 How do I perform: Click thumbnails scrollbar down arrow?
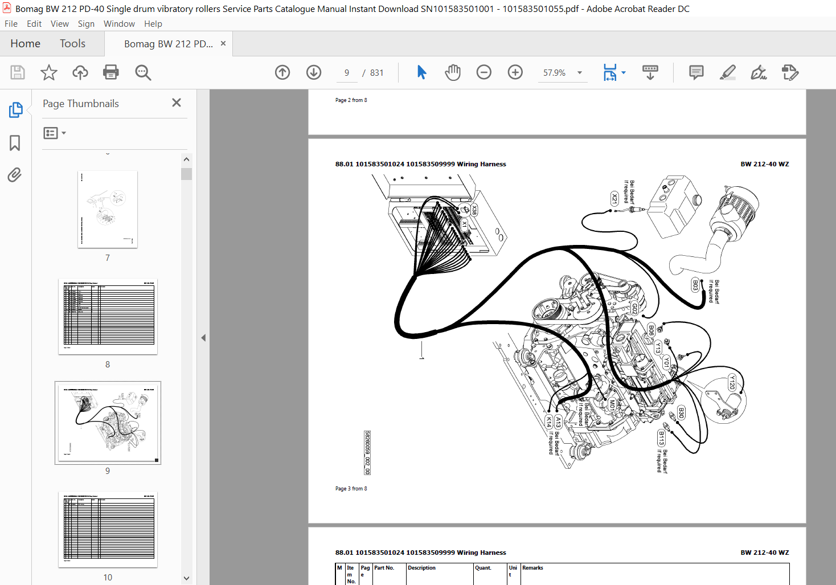[x=186, y=578]
